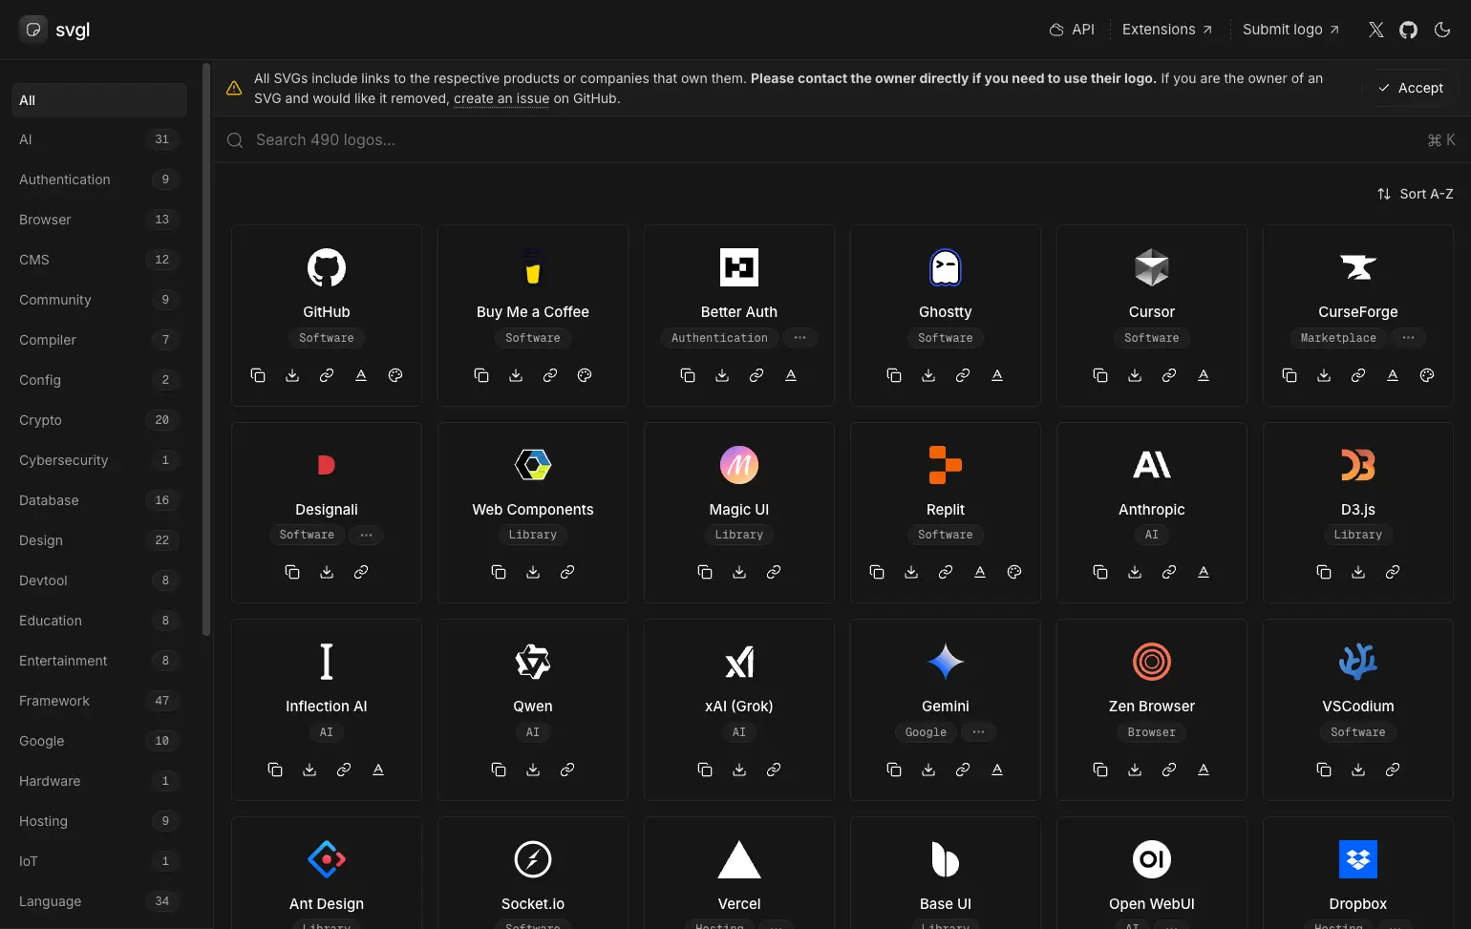Viewport: 1471px width, 929px height.
Task: Download the Zen Browser logo
Action: click(x=1135, y=770)
